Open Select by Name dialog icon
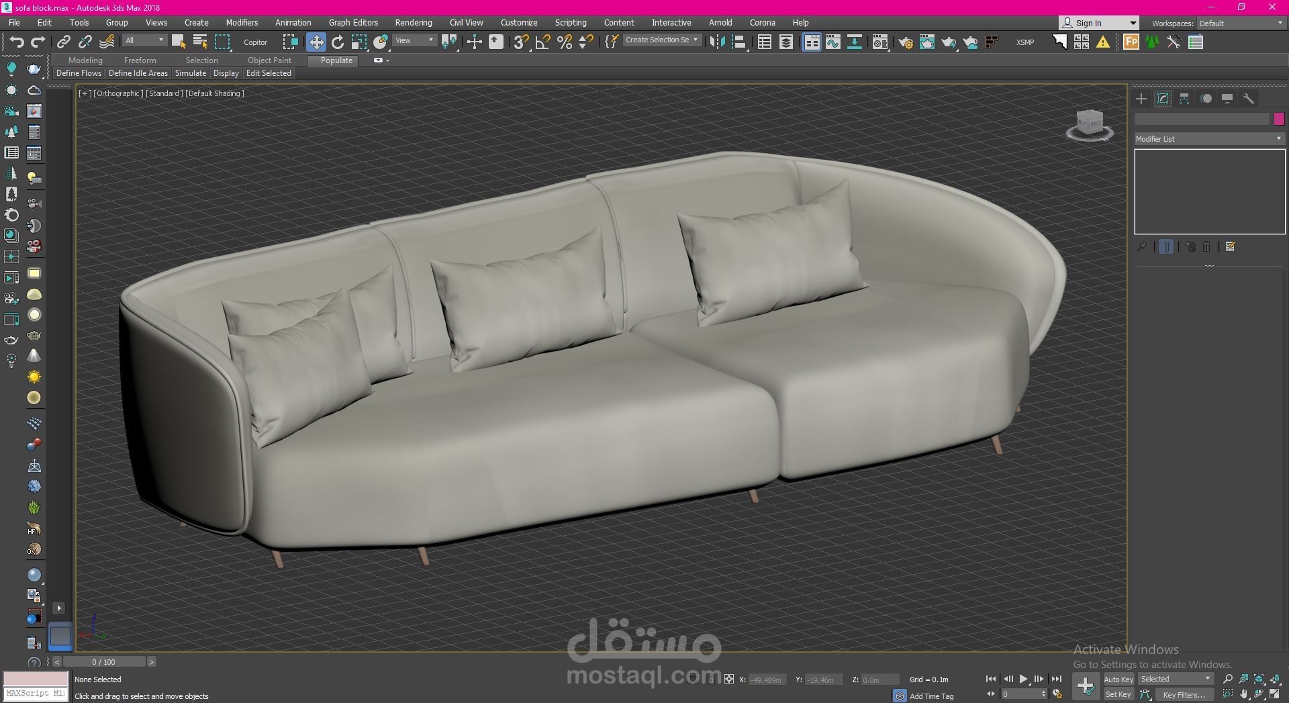The height and width of the screenshot is (703, 1289). point(200,42)
